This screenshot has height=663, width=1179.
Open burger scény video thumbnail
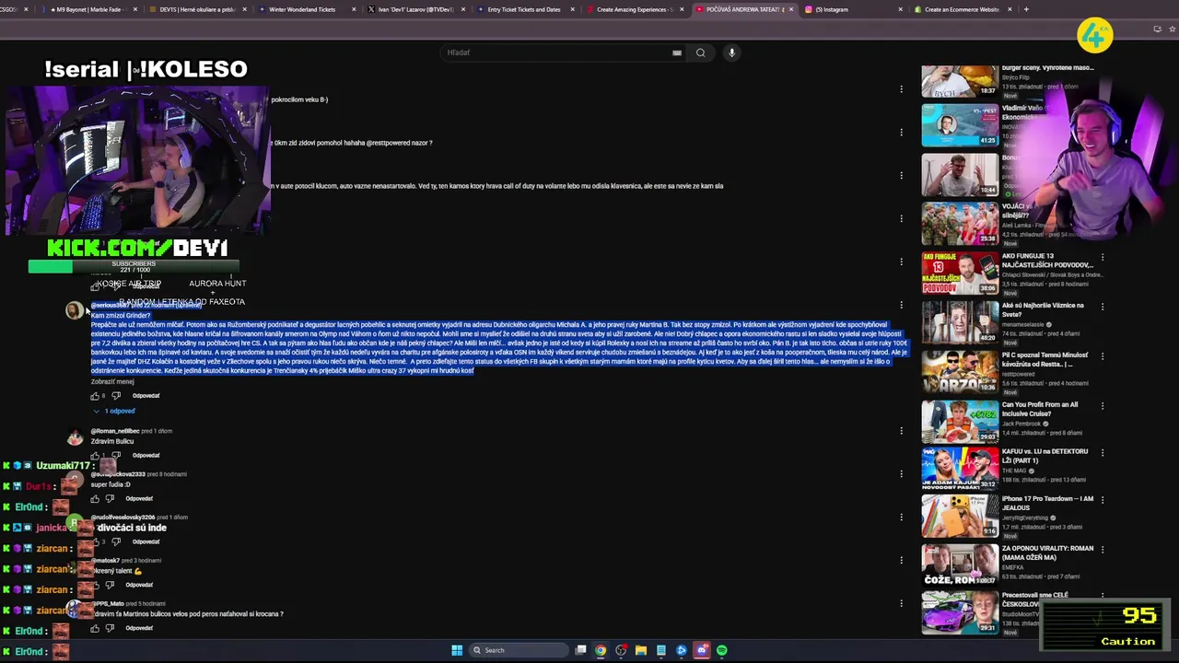click(x=960, y=81)
